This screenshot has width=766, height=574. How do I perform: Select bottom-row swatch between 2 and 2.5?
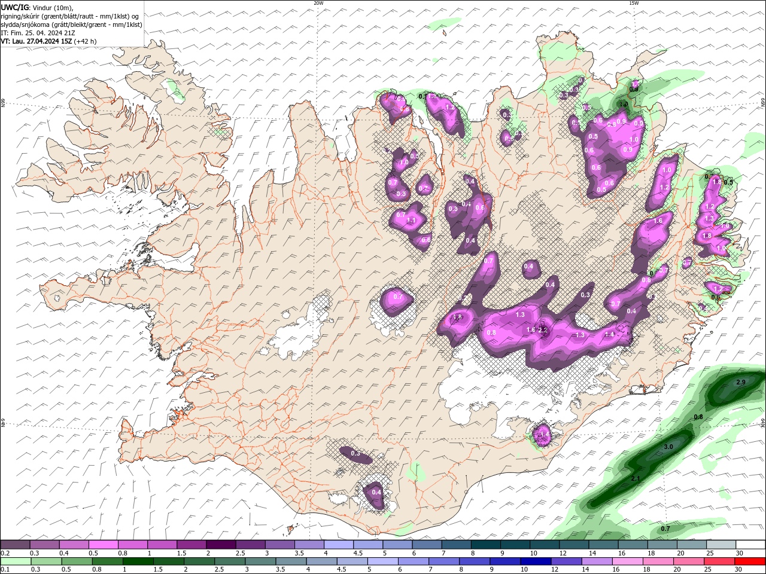tap(199, 561)
